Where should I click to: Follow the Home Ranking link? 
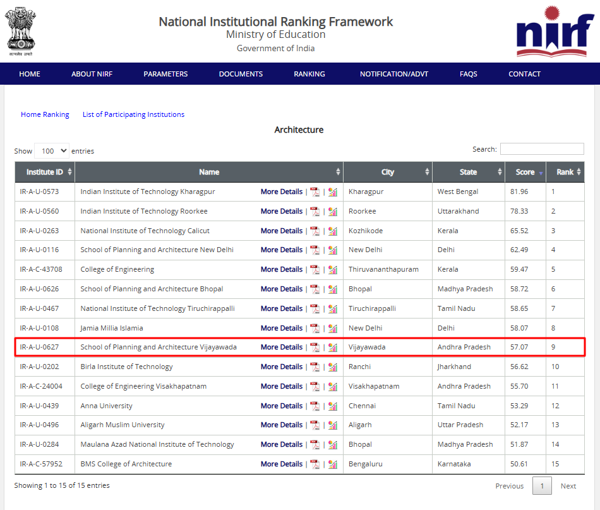[x=45, y=114]
